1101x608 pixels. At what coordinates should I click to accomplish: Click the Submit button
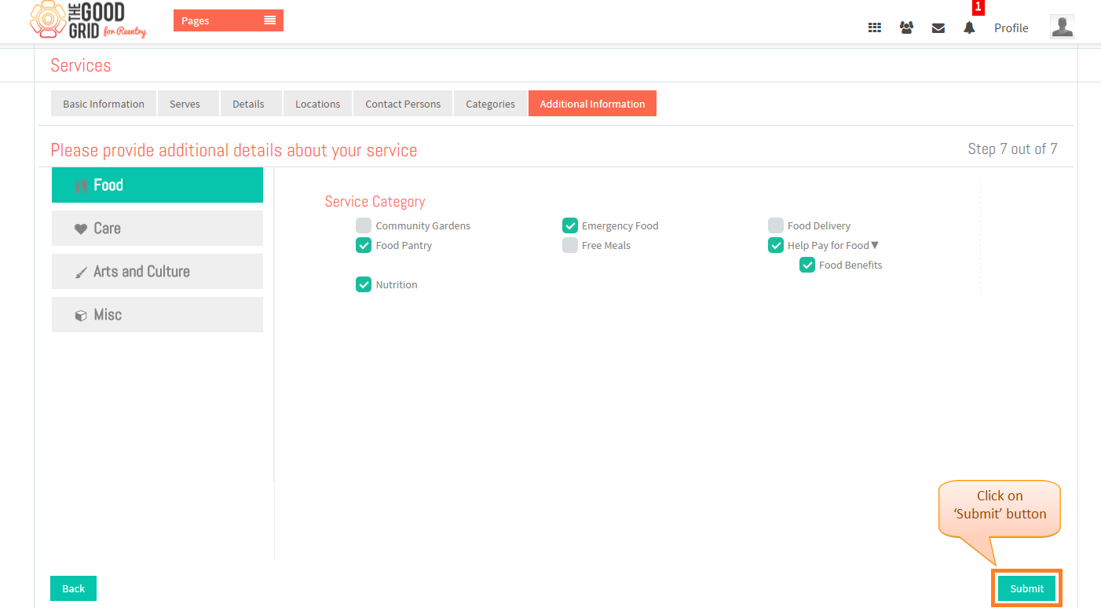pyautogui.click(x=1027, y=588)
